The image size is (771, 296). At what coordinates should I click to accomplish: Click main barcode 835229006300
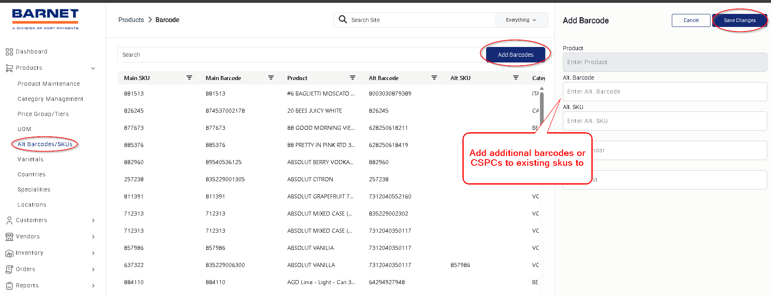pyautogui.click(x=225, y=265)
